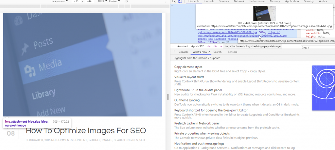Screen dimensions: 335x150
Task: Select the inspect element cursor icon
Action: (x=174, y=1)
